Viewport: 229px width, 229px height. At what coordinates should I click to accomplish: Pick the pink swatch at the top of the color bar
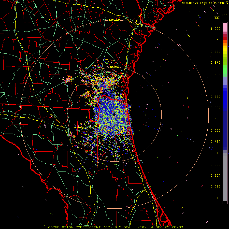pyautogui.click(x=225, y=27)
